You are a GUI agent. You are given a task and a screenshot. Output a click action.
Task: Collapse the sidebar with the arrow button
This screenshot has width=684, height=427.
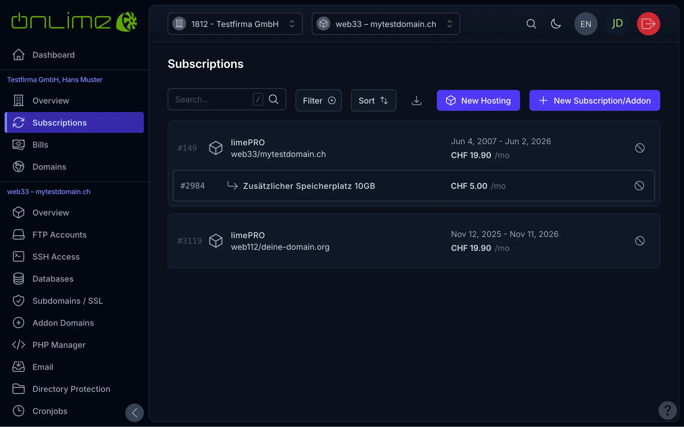[x=134, y=412]
